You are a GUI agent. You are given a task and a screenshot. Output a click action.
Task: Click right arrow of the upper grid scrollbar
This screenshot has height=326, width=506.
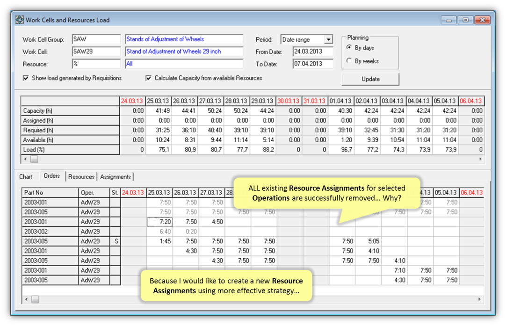click(480, 159)
